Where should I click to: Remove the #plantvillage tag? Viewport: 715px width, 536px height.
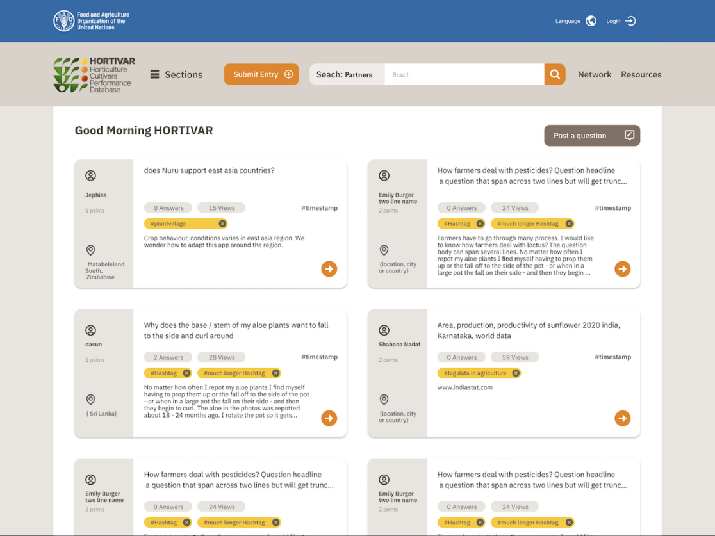click(222, 223)
